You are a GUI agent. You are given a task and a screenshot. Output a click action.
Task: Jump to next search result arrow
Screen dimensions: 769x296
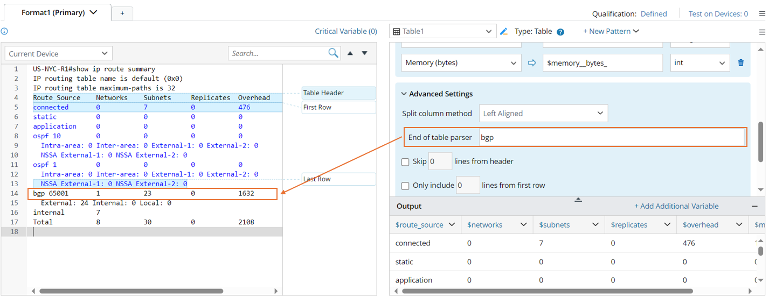365,53
